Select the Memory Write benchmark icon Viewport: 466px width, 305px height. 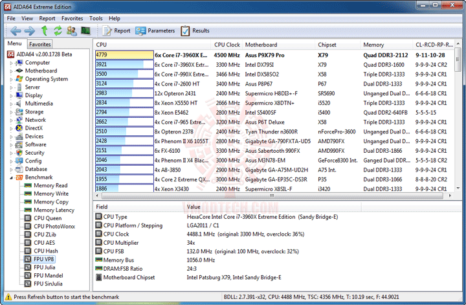tap(28, 194)
